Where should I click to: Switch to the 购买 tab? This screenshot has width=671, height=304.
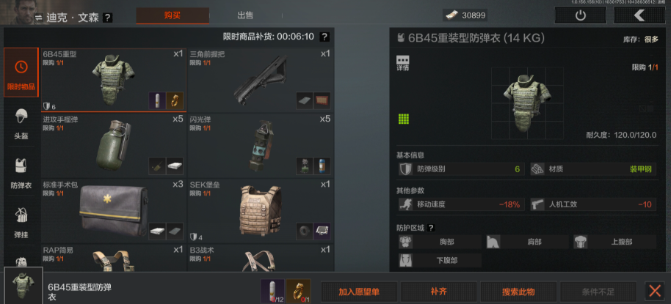point(173,16)
